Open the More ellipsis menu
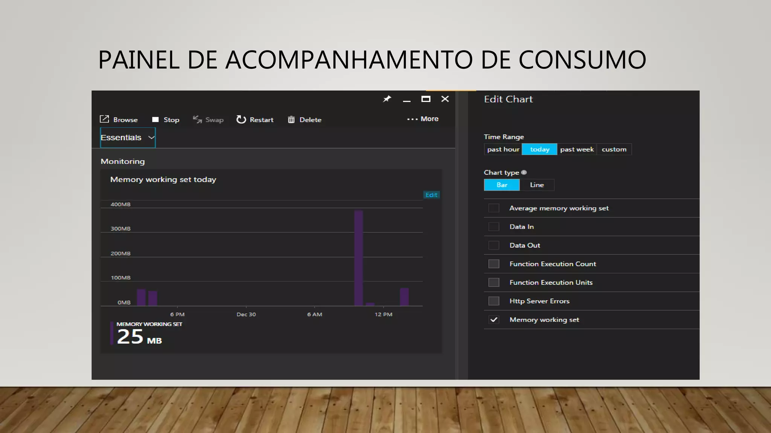 coord(423,119)
